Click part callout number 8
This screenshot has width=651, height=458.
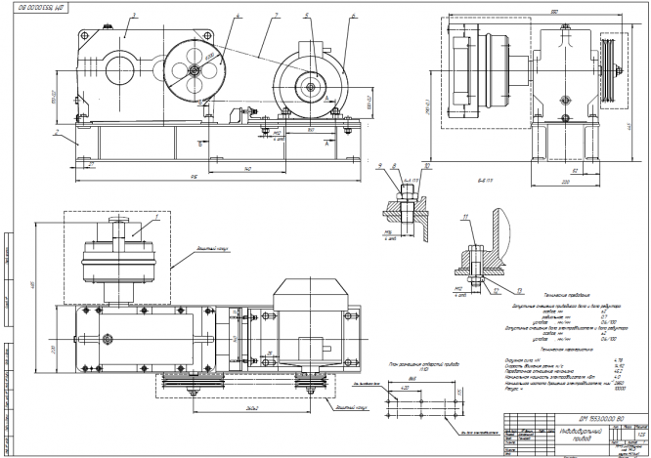tap(394, 166)
